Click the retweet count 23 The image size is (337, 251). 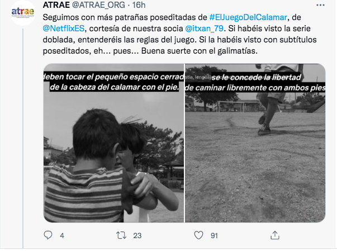tap(137, 236)
